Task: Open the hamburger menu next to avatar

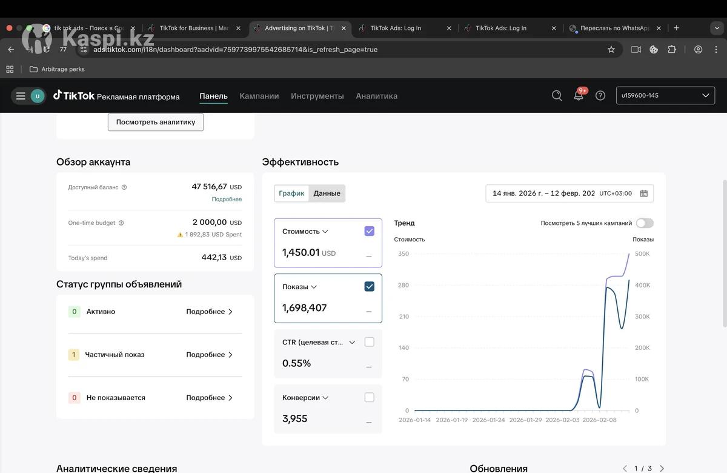Action: click(x=21, y=96)
